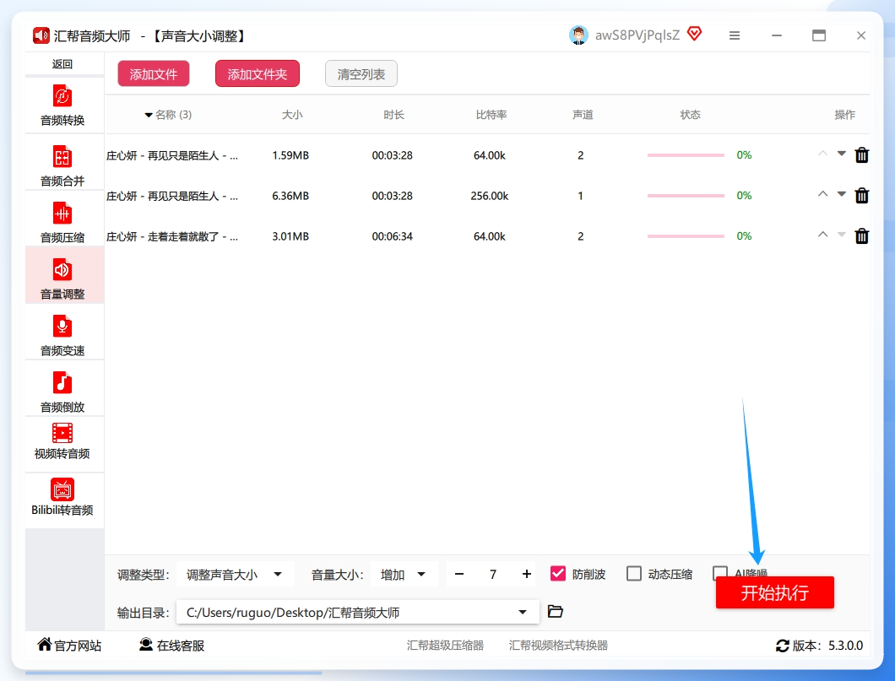Click 返回 to go back
This screenshot has height=681, width=895.
click(62, 64)
